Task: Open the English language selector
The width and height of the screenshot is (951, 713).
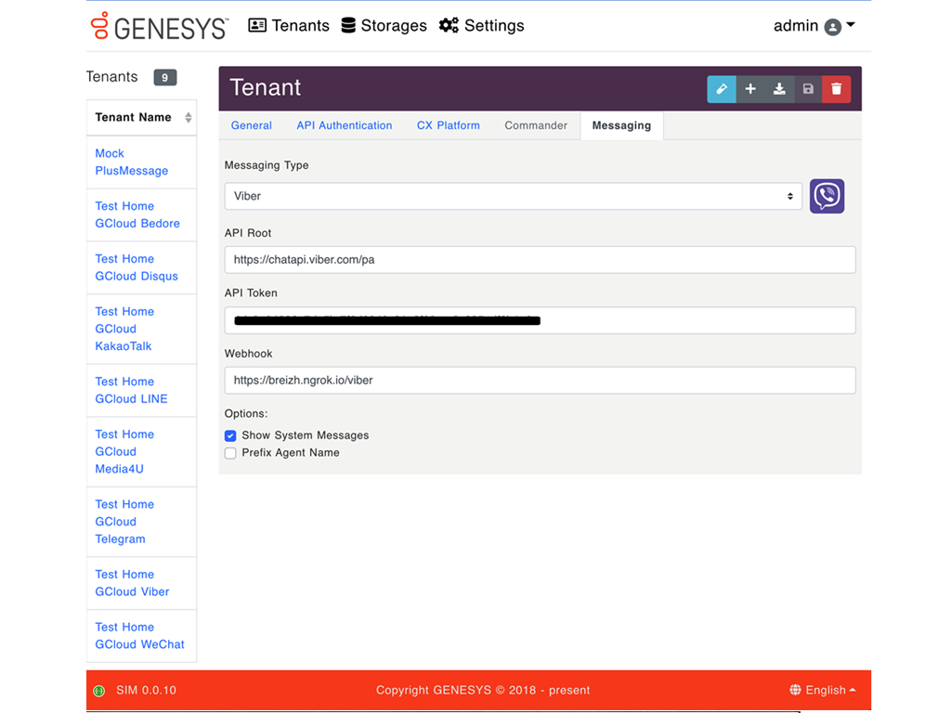Action: click(823, 690)
